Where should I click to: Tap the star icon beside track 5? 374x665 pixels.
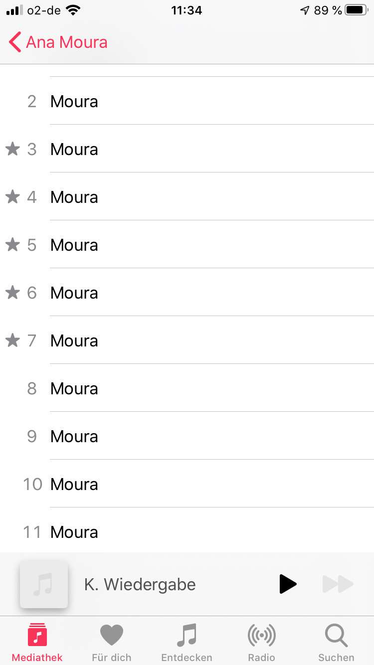click(12, 244)
